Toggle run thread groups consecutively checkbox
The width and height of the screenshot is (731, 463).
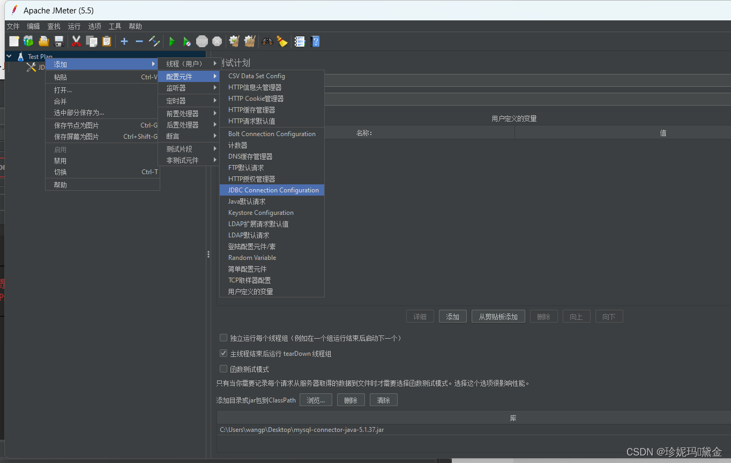point(223,338)
